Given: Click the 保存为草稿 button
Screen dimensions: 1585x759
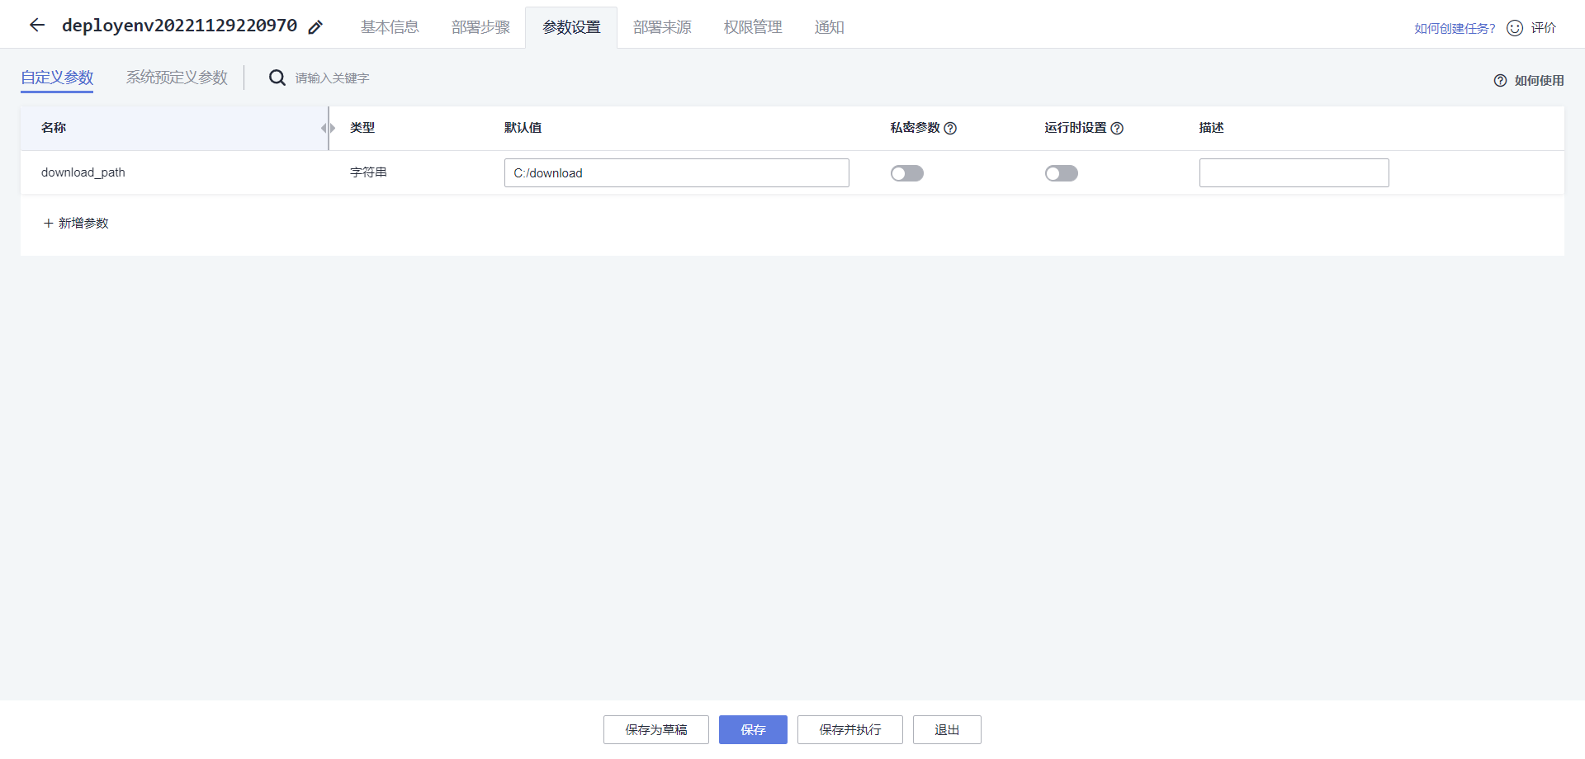Looking at the screenshot, I should click(x=655, y=729).
